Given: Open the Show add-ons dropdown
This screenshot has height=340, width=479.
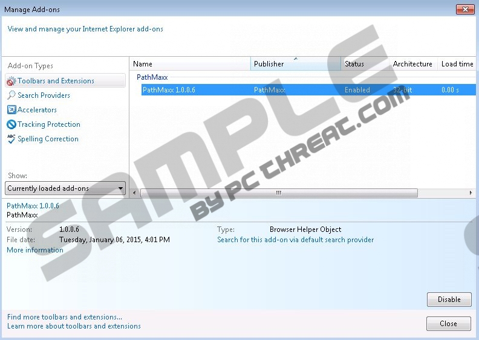Looking at the screenshot, I should click(66, 188).
